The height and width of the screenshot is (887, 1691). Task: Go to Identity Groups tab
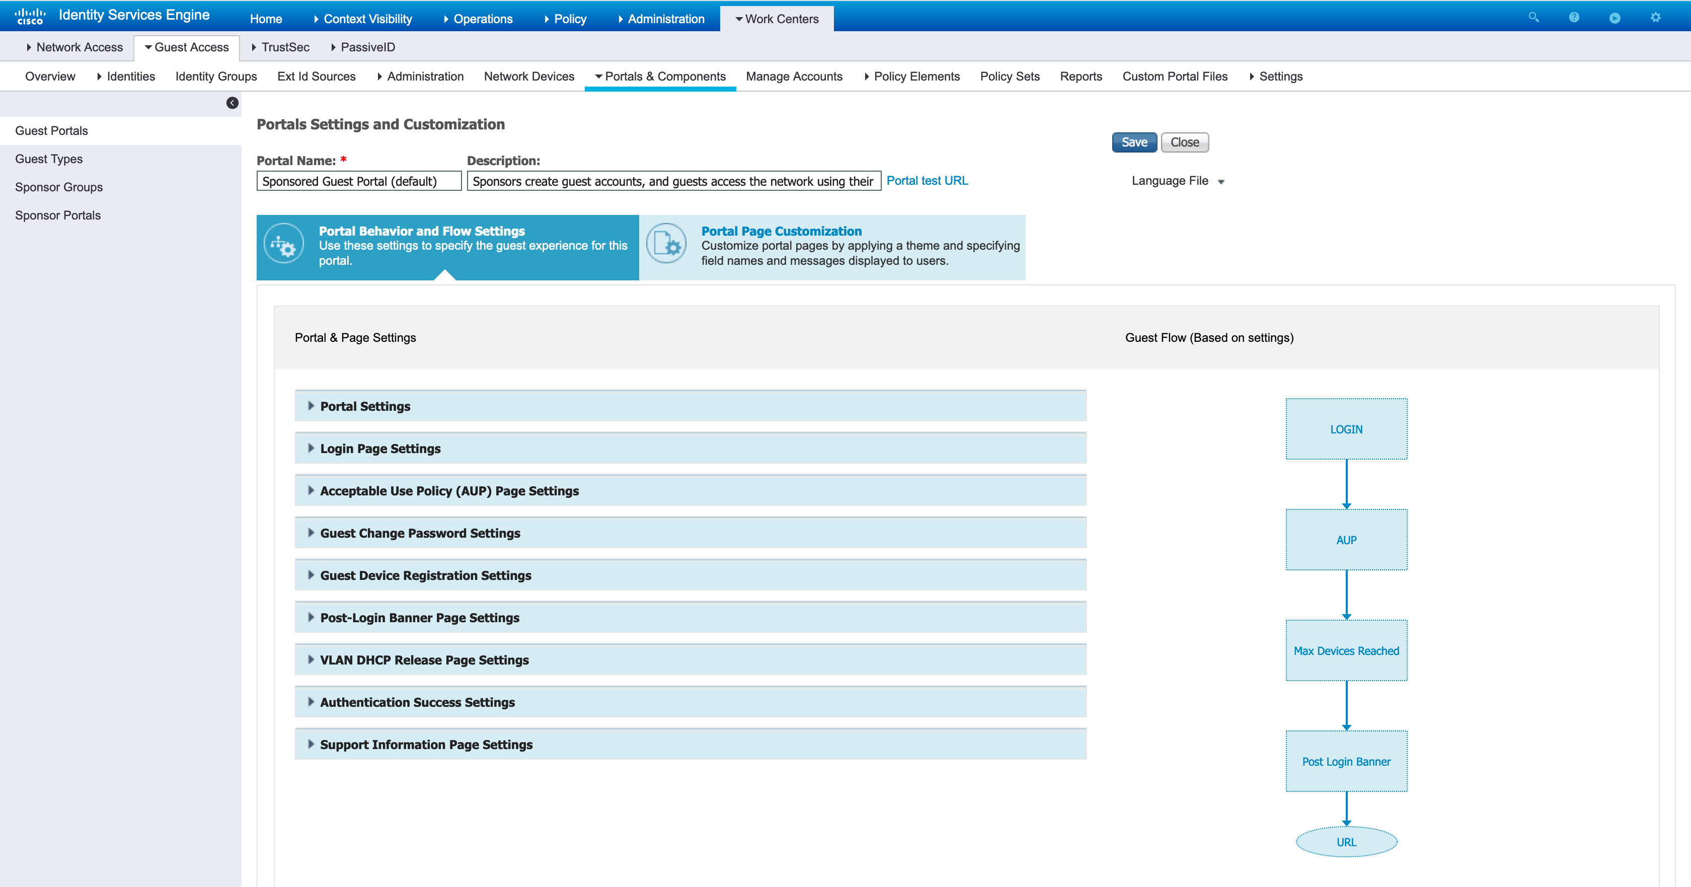[x=216, y=76]
